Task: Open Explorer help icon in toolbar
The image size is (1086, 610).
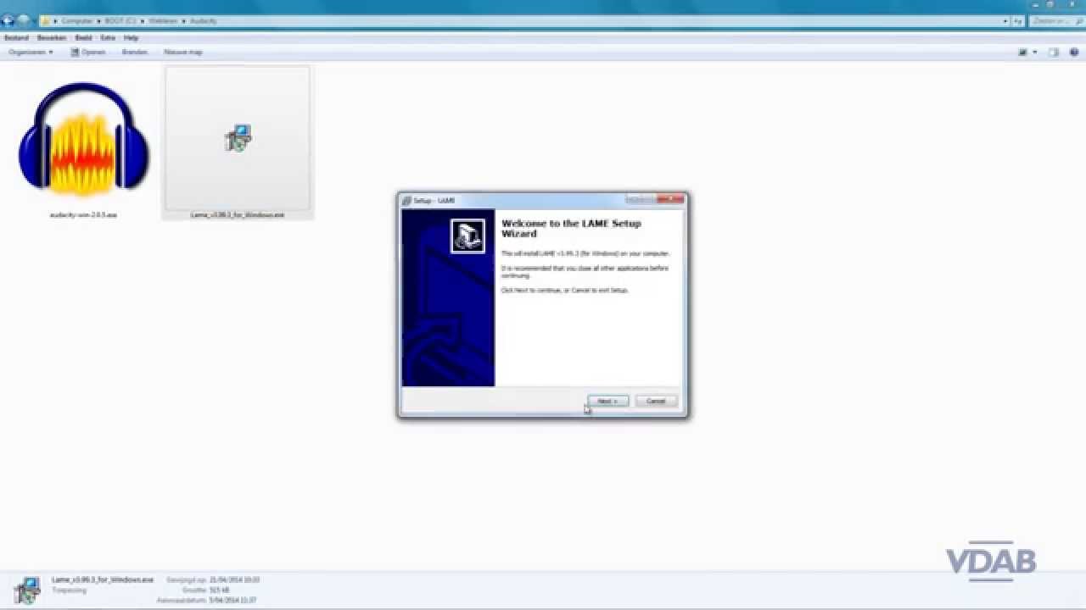Action: coord(1074,53)
